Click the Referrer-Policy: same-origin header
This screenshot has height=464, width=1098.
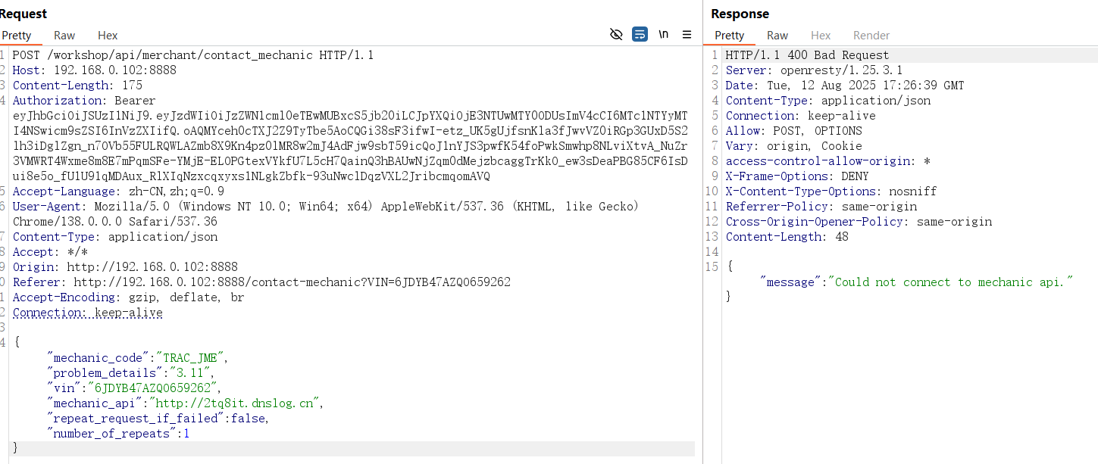point(821,207)
